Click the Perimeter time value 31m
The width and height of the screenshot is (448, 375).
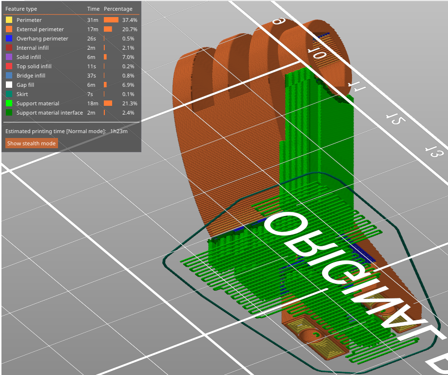[x=93, y=20]
